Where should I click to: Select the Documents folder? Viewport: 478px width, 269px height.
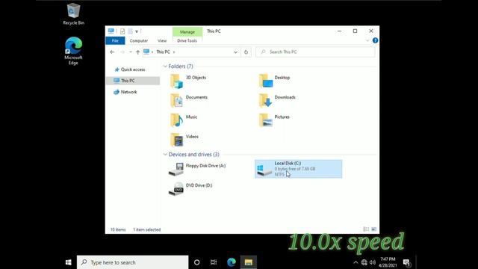189,101
